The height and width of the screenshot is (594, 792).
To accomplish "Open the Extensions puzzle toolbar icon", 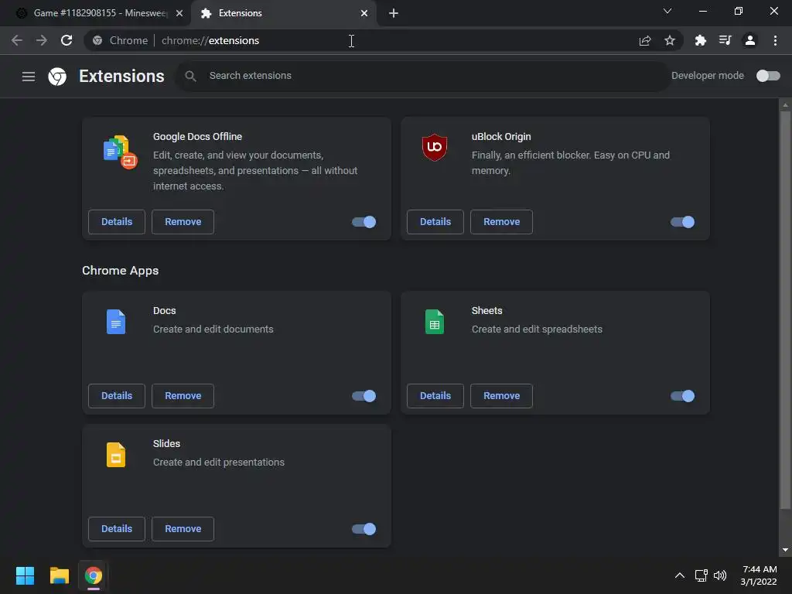I will (700, 40).
